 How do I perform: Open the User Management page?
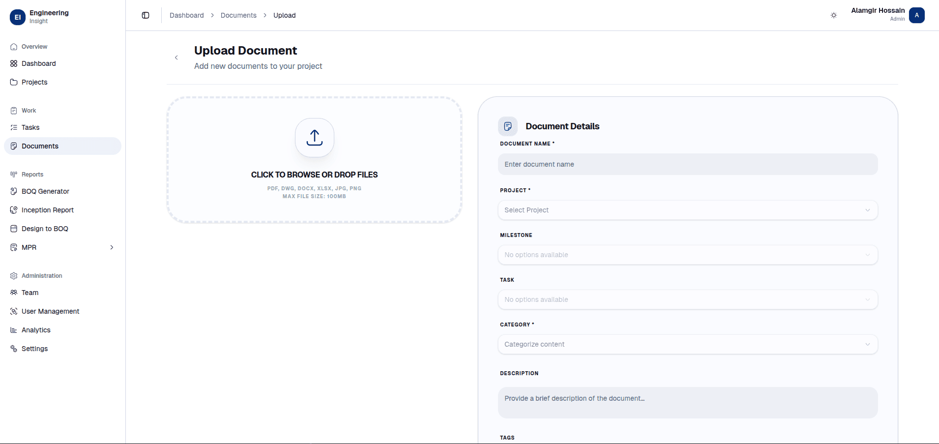(51, 311)
